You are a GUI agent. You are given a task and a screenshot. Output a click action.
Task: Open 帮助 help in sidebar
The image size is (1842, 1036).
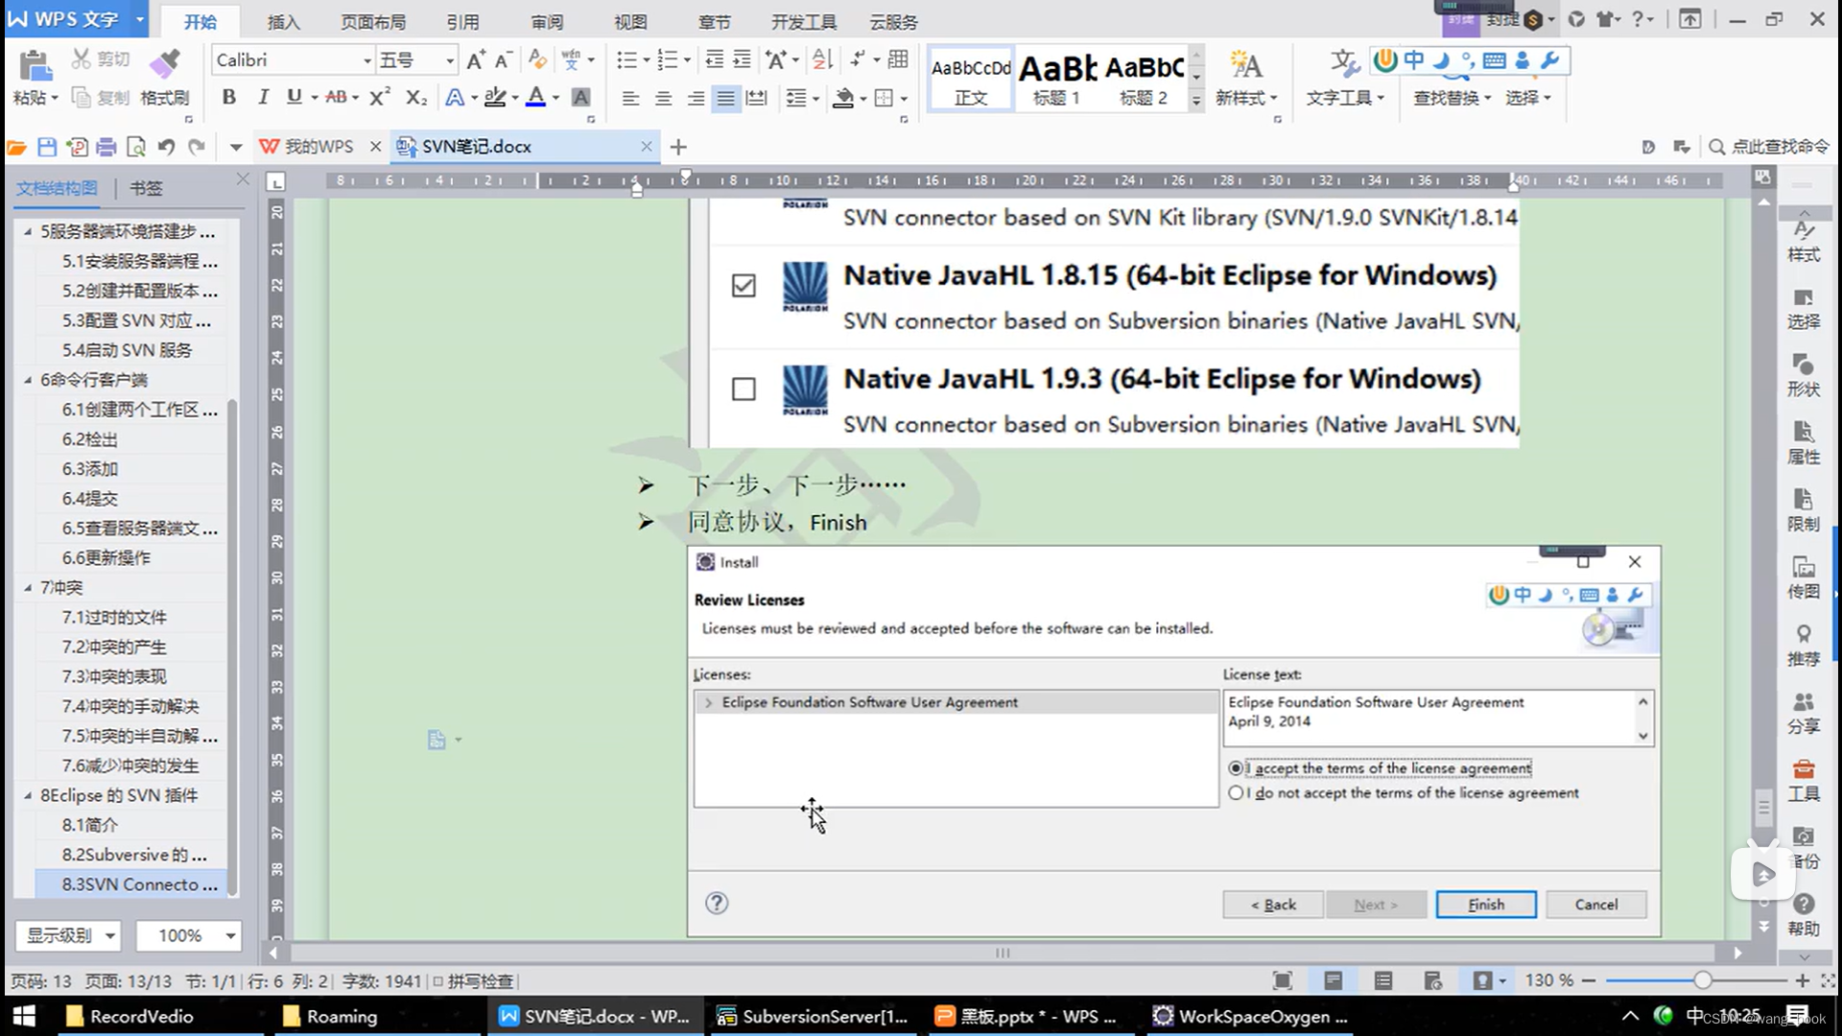click(1804, 915)
